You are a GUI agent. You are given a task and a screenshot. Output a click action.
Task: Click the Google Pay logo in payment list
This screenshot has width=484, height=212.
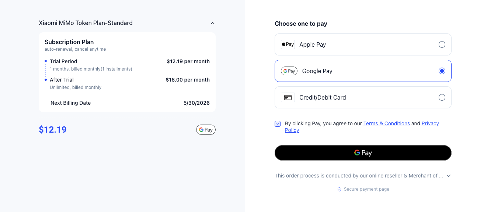pos(289,71)
